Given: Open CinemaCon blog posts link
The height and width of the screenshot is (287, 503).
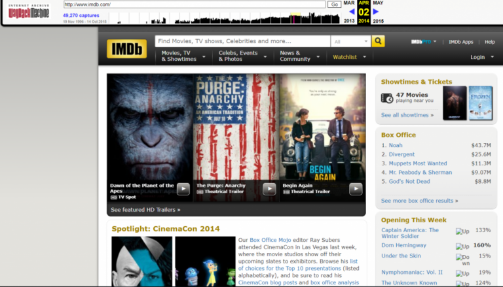Looking at the screenshot, I should (267, 282).
